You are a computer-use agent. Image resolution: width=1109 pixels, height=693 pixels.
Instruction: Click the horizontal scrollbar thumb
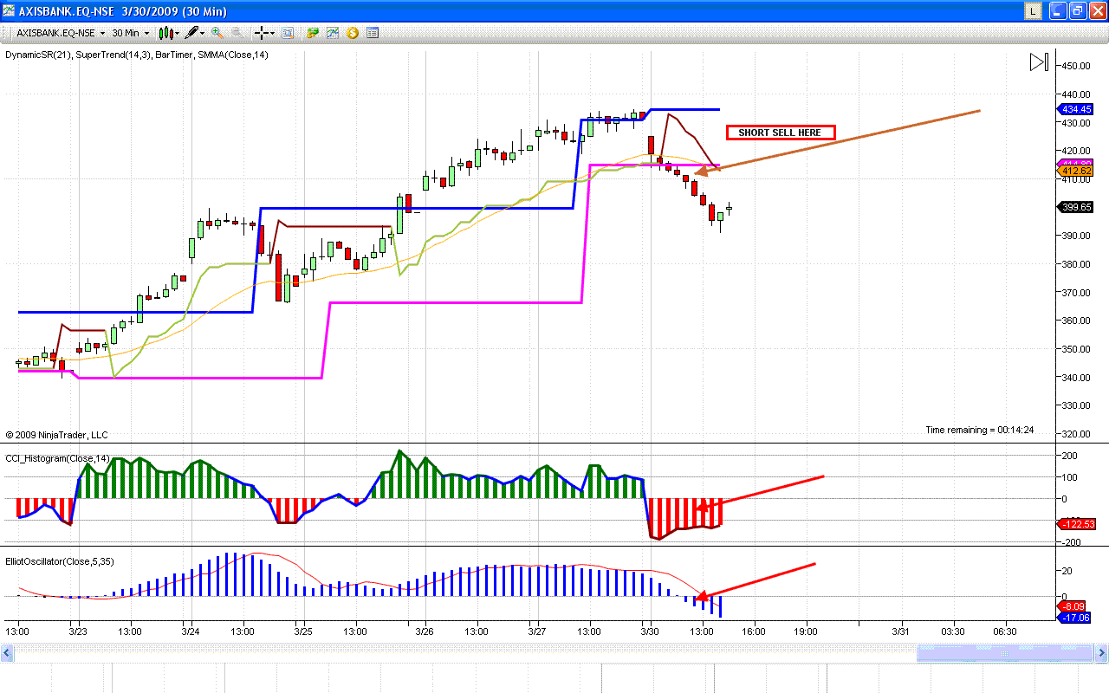pyautogui.click(x=1005, y=655)
